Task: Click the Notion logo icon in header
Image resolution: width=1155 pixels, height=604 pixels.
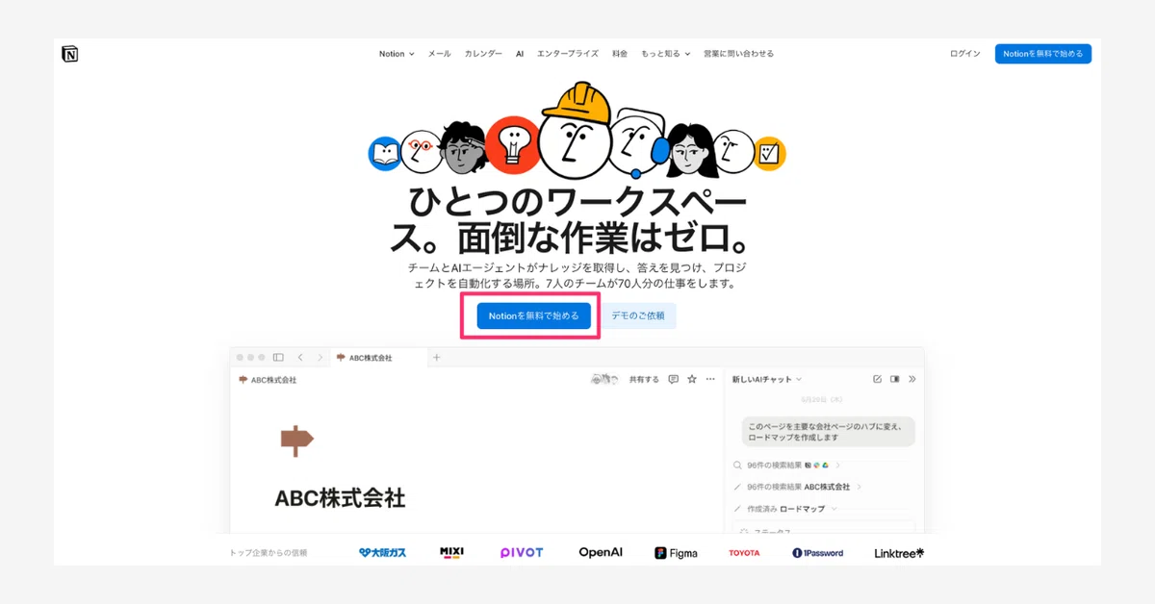Action: point(69,54)
